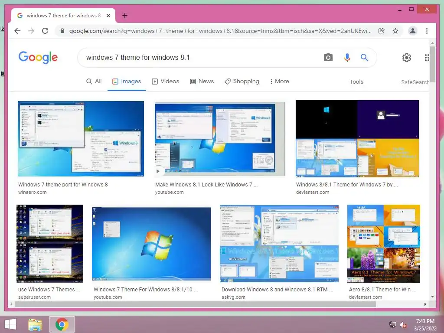Go back to the previous page
The image size is (444, 333).
pos(17,31)
